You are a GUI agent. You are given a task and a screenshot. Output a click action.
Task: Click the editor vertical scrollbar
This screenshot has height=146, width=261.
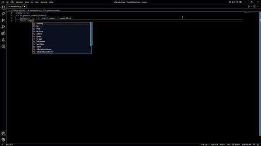(x=260, y=74)
